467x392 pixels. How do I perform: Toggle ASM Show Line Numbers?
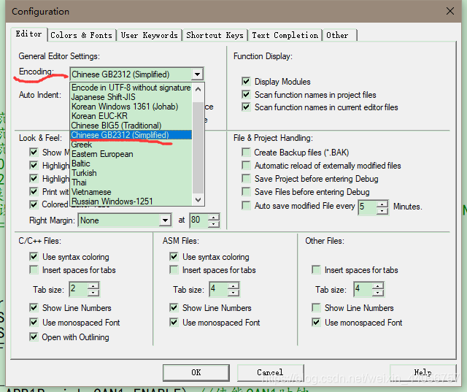(174, 307)
